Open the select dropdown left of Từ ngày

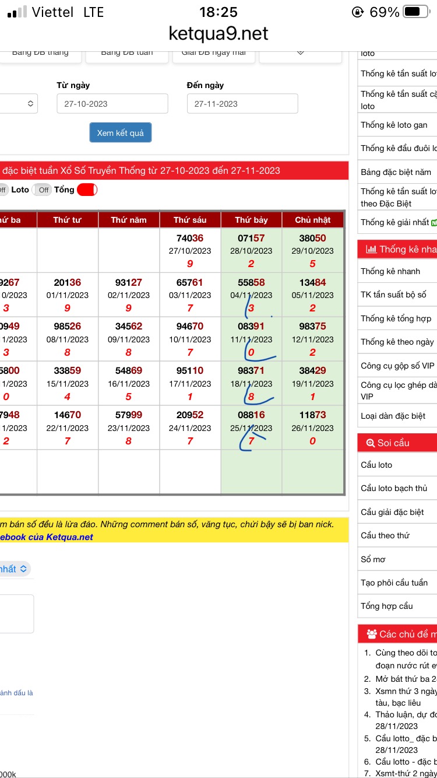tap(17, 104)
